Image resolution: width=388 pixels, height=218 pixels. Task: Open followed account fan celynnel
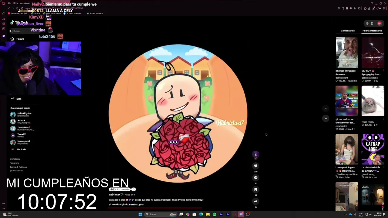coord(20,142)
